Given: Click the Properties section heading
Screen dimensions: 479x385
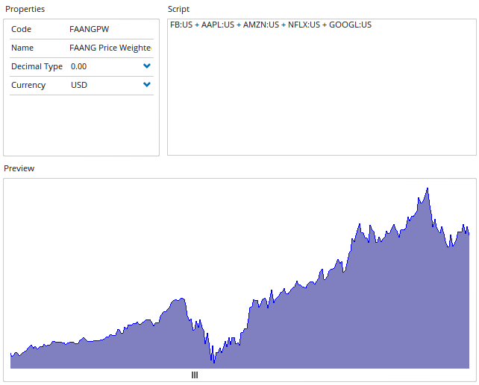Looking at the screenshot, I should pyautogui.click(x=25, y=9).
